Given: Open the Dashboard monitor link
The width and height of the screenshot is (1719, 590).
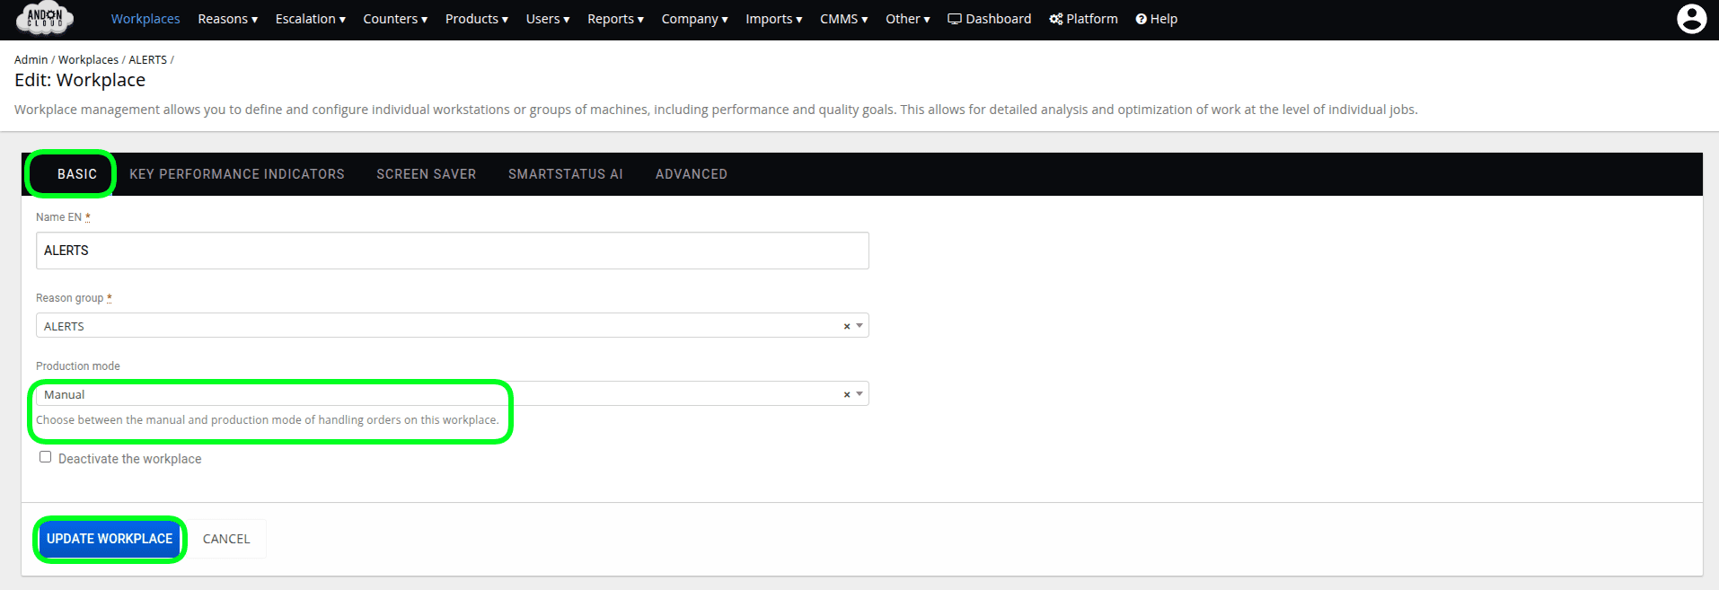Looking at the screenshot, I should coord(989,19).
